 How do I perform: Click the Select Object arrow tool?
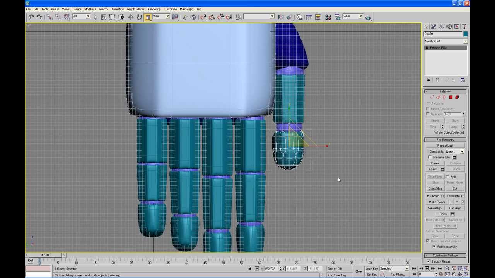[x=95, y=17]
